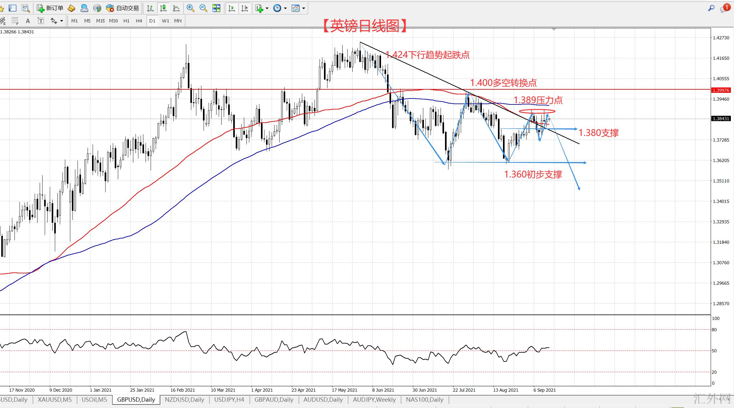Open templates dropdown arrow
The height and width of the screenshot is (408, 734).
click(x=304, y=8)
